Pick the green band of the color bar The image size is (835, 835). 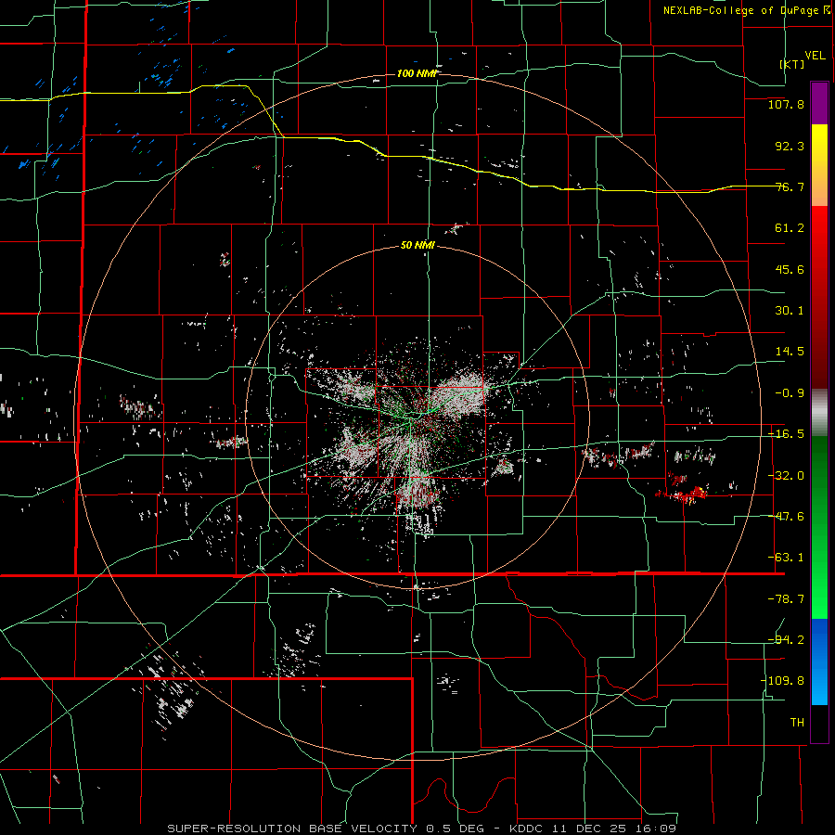coord(819,527)
